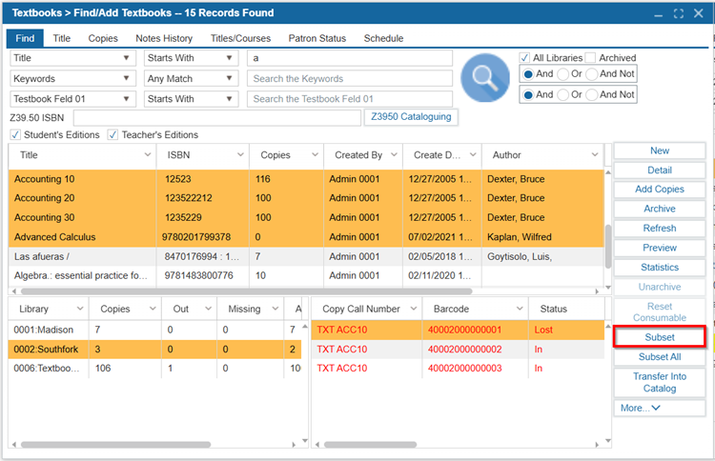
Task: Toggle Teacher's Editions checkbox
Action: 112,135
